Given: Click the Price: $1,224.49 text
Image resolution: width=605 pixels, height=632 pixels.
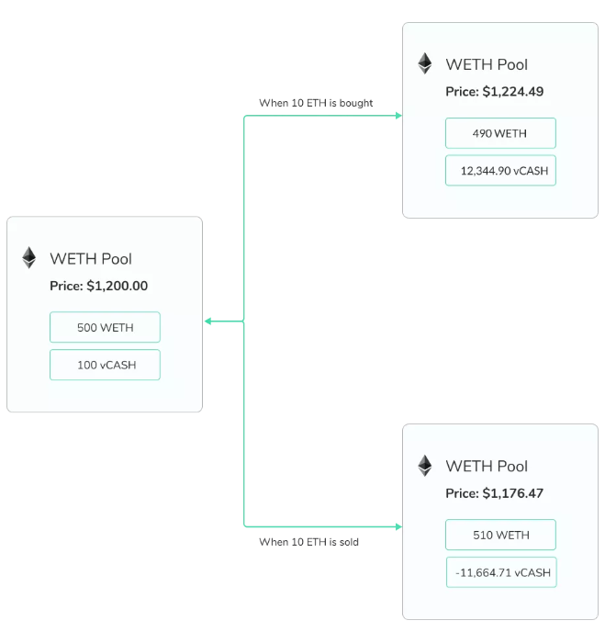Looking at the screenshot, I should (x=495, y=91).
